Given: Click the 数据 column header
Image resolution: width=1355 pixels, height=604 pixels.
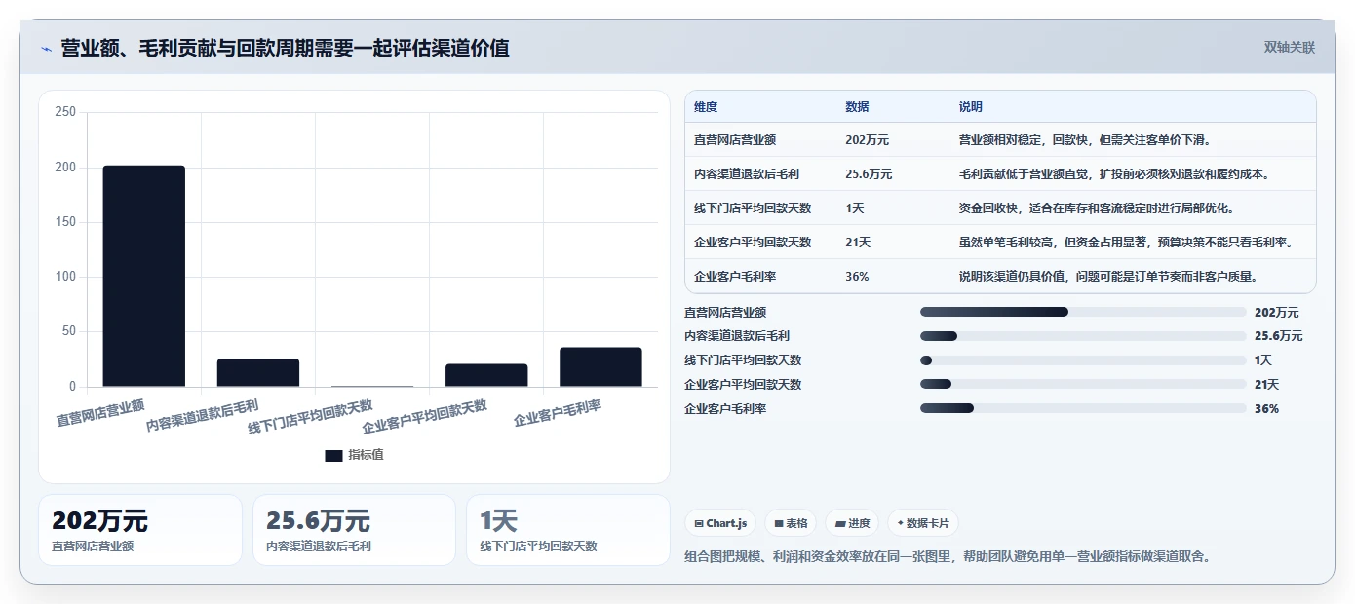Looking at the screenshot, I should point(857,107).
